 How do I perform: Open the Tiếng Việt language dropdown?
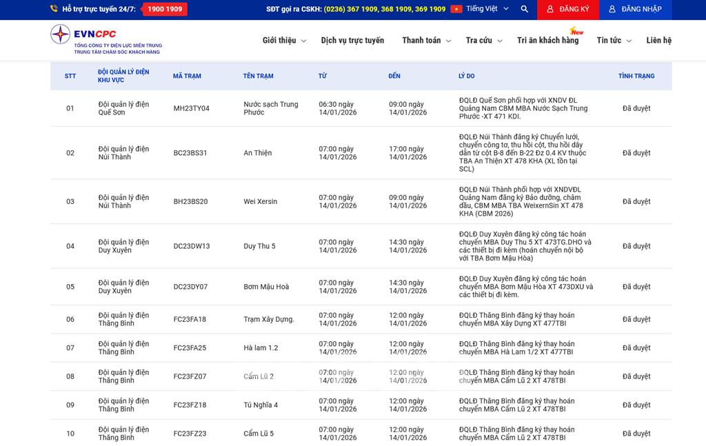[487, 9]
